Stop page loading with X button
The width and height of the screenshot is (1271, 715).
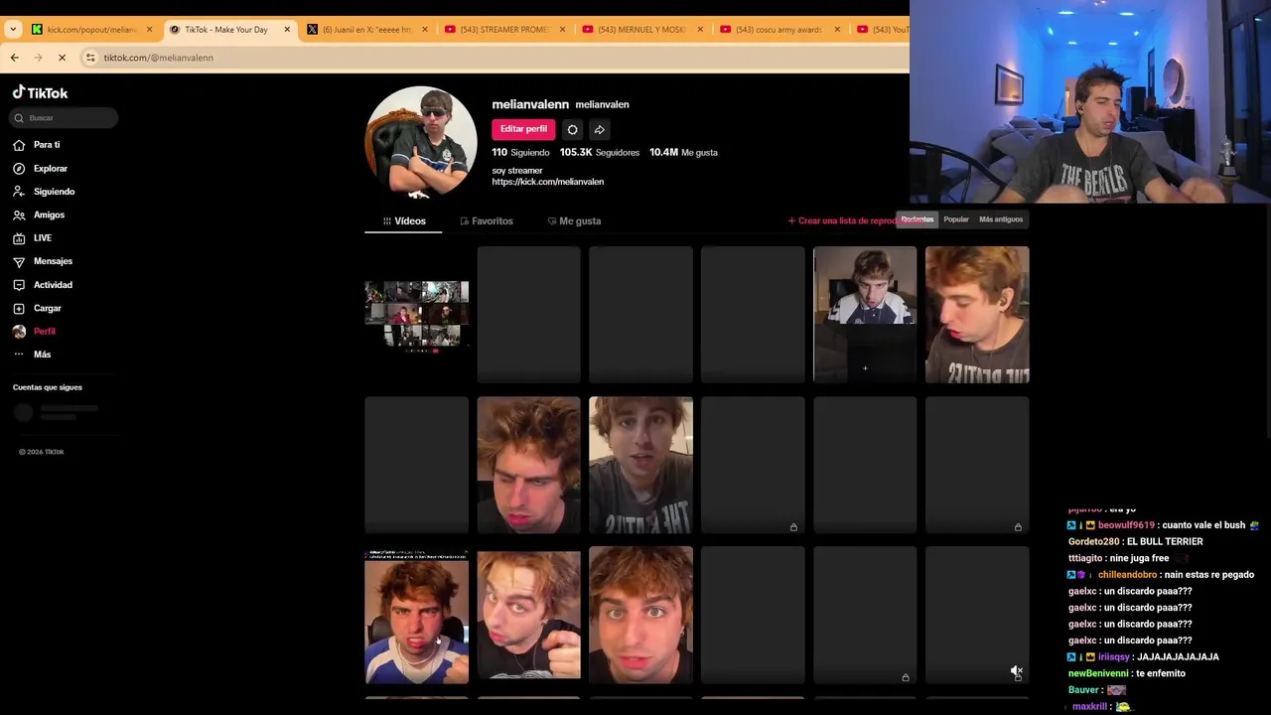62,58
